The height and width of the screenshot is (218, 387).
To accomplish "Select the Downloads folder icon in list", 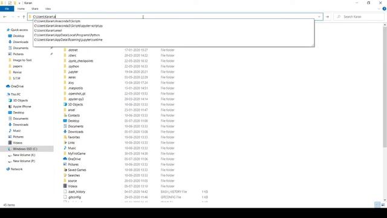I will (65, 131).
